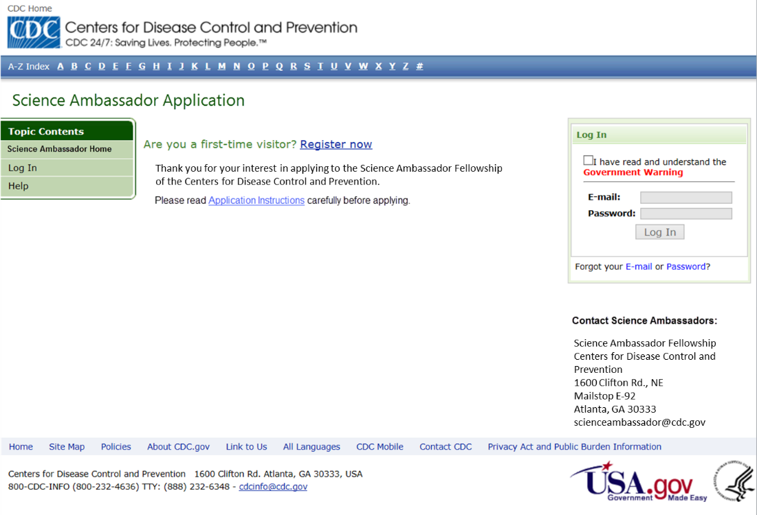Viewport: 757px width, 515px height.
Task: Open Log In from the sidebar menu
Action: (23, 168)
